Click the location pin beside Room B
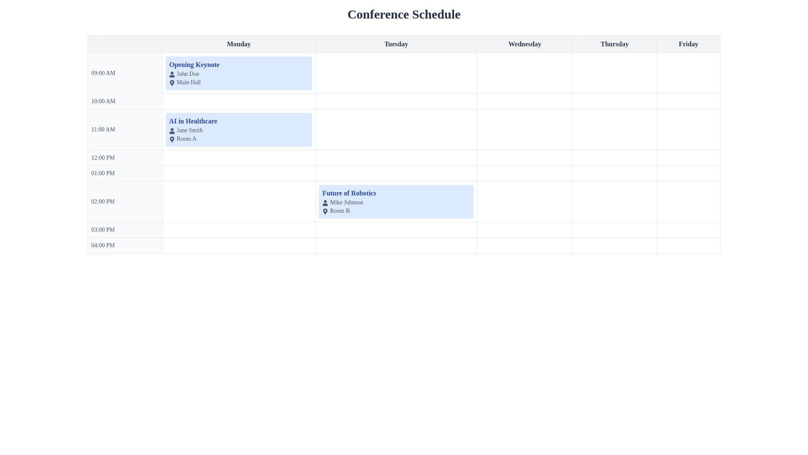Viewport: 808px width, 455px height. coord(325,211)
